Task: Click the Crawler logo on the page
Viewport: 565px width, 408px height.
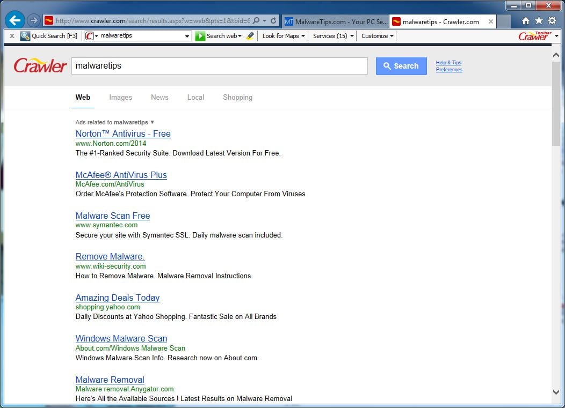Action: coord(40,65)
